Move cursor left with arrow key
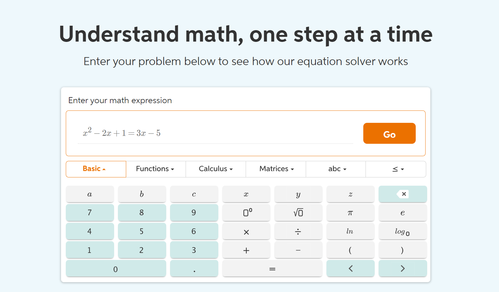The height and width of the screenshot is (292, 499). coord(350,269)
